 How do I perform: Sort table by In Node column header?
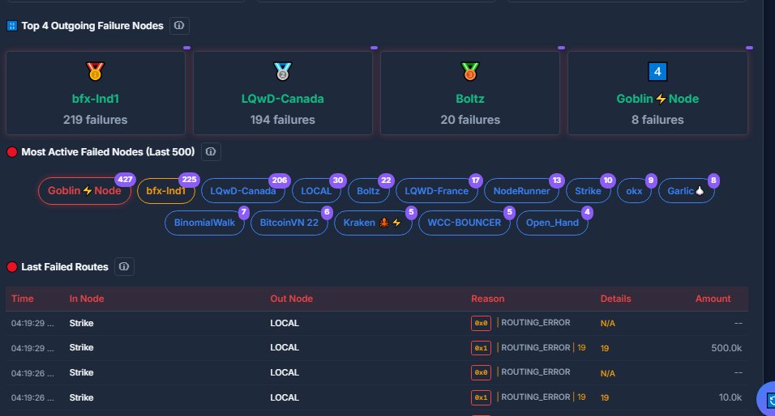point(87,299)
